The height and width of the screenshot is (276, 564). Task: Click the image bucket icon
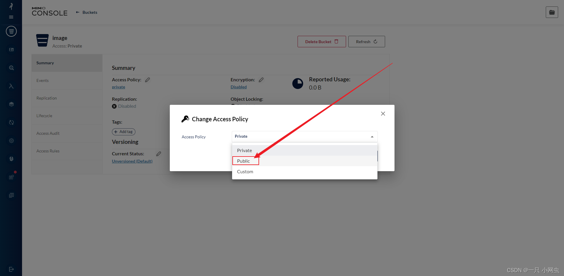[x=42, y=41]
